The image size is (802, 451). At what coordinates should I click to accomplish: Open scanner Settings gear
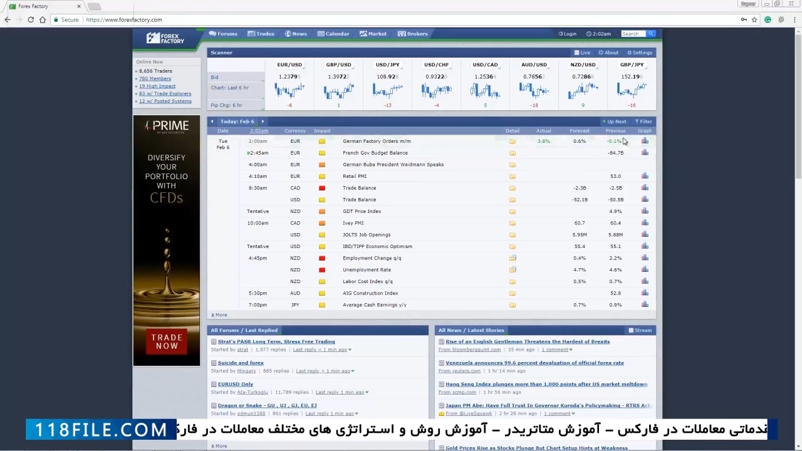[x=638, y=53]
